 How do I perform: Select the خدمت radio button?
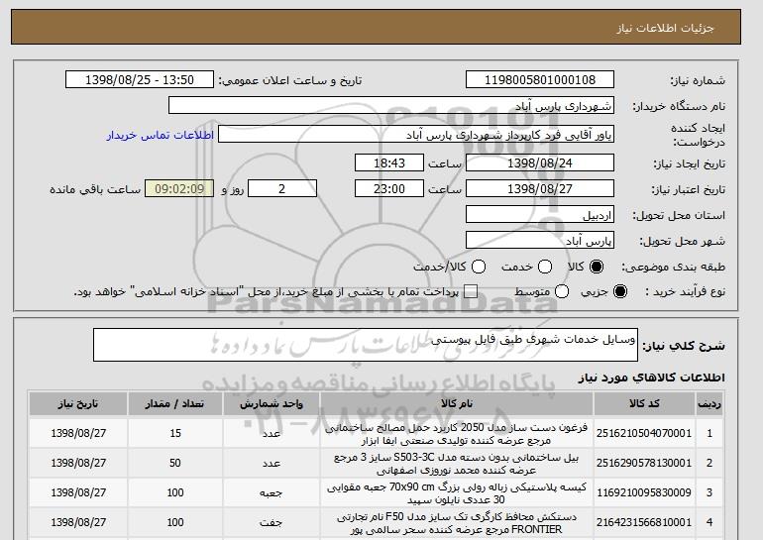click(545, 267)
